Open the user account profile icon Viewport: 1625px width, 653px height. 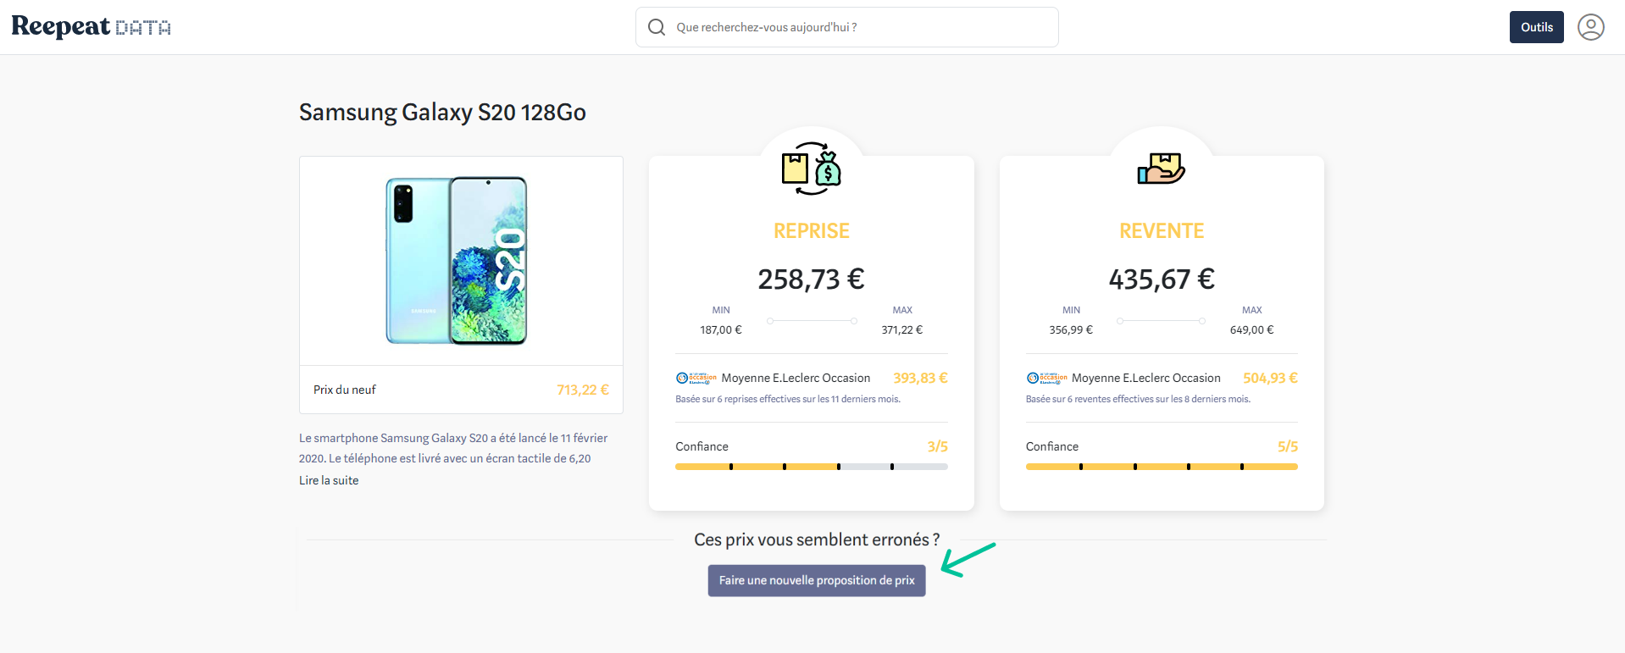(x=1590, y=27)
